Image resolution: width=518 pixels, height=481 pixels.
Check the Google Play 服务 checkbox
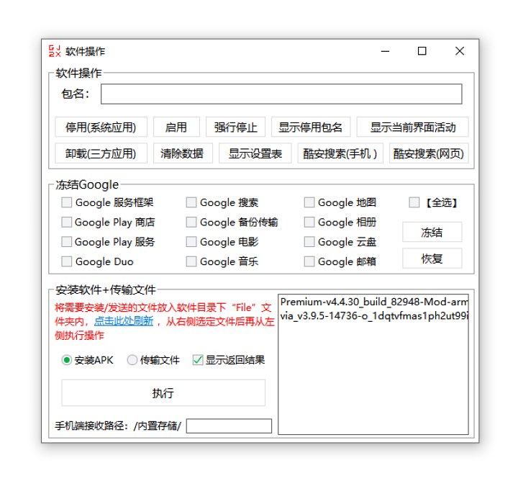(x=67, y=242)
